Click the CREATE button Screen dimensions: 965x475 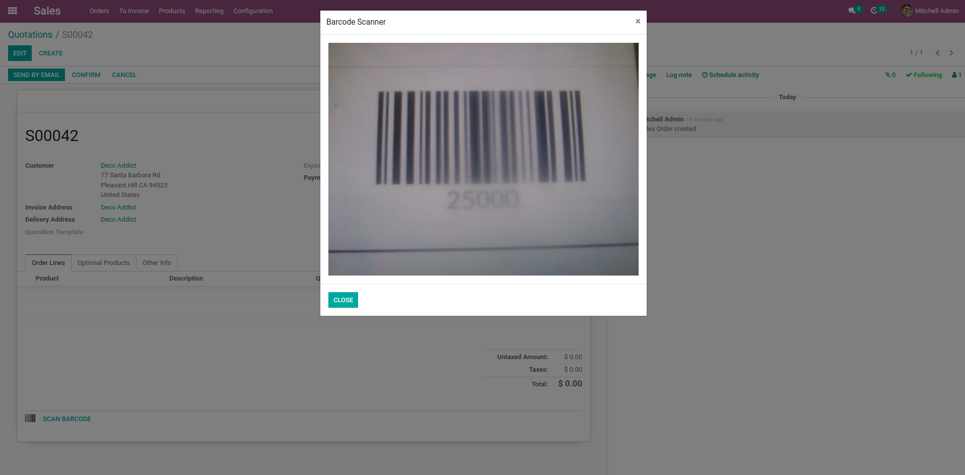click(51, 53)
